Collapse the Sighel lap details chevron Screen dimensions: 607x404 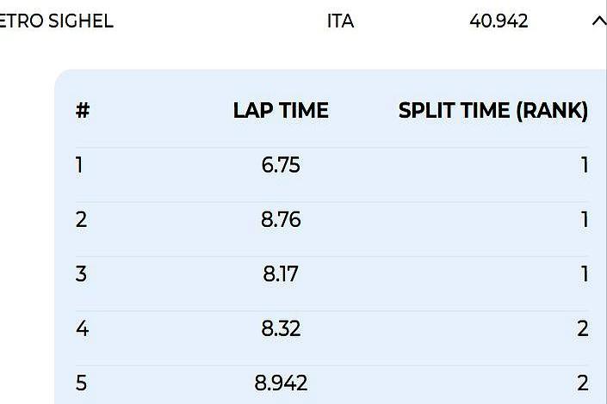point(598,21)
